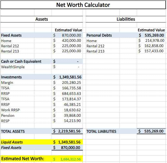The width and height of the screenshot is (167, 163).
Task: Select the Liquid Assets value 1,349,581.56
Action: tap(67, 142)
